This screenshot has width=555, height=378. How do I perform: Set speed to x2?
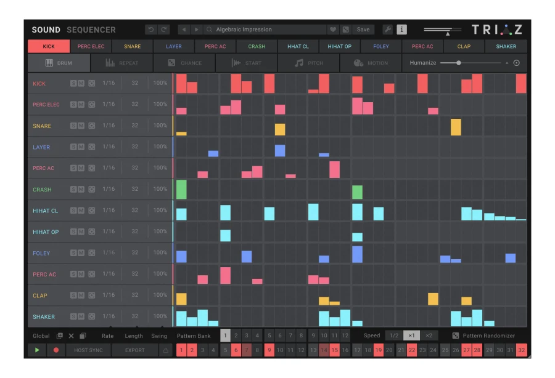click(x=429, y=336)
